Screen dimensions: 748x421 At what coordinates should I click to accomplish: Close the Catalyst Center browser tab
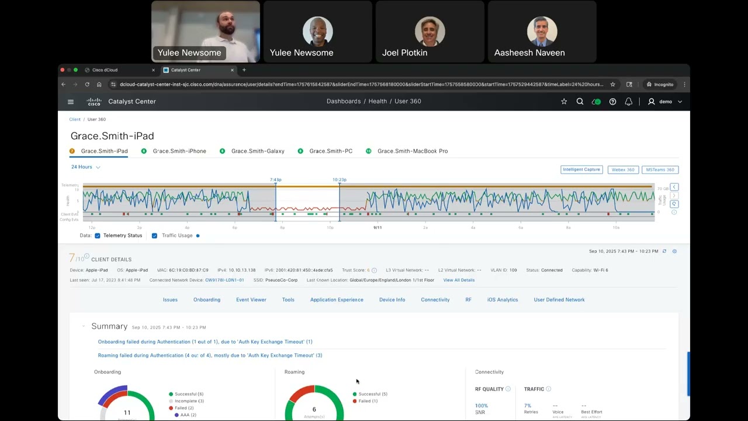pyautogui.click(x=232, y=70)
